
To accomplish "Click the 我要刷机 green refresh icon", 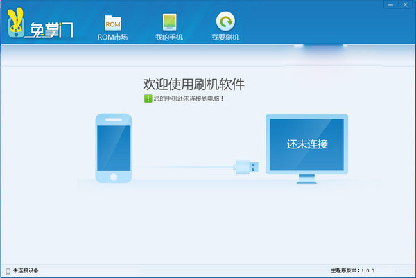I will coord(225,21).
